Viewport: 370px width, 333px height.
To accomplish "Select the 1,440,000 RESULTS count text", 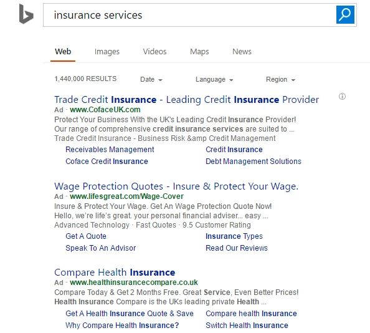I will pos(85,79).
